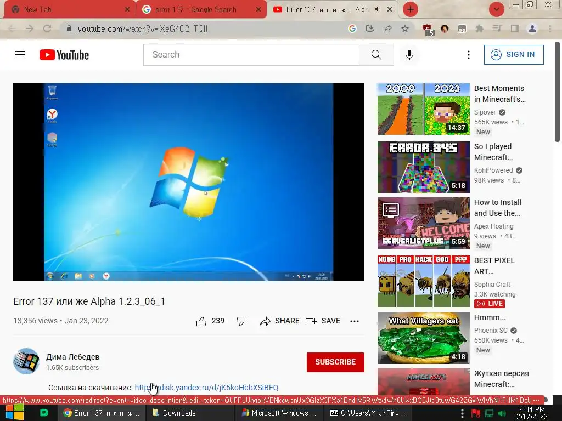
Task: Open What Villagers eat thumbnail
Action: tap(423, 338)
